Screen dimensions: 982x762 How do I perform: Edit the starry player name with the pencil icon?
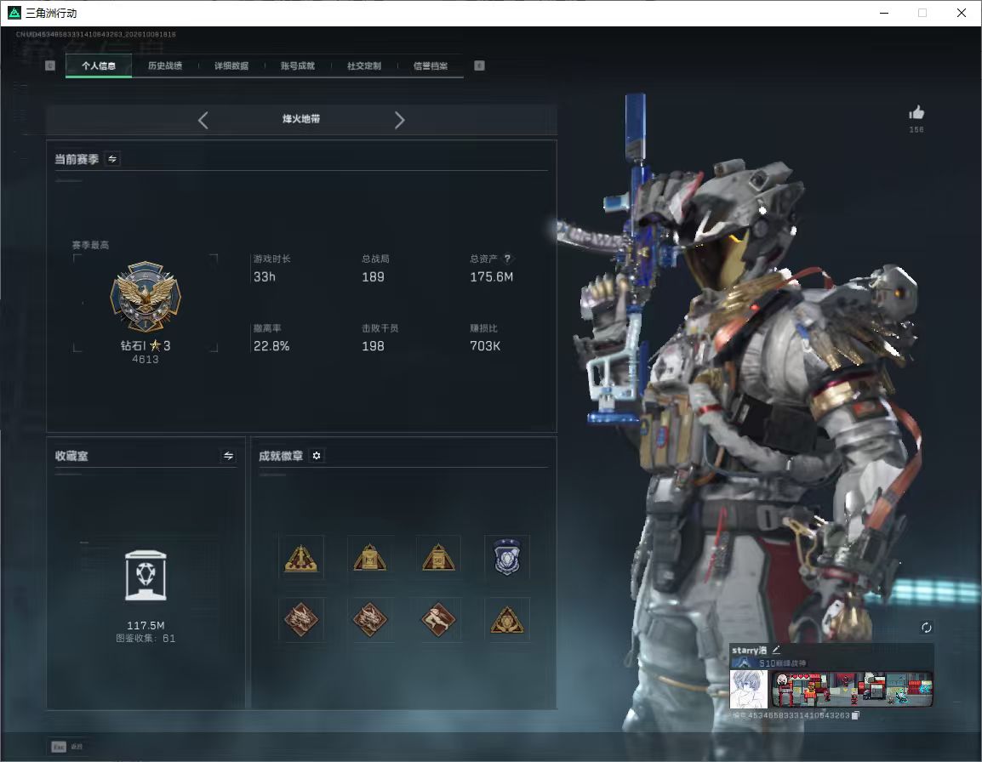(x=776, y=650)
